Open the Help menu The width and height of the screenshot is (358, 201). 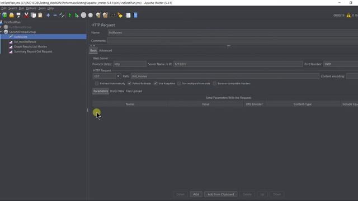pyautogui.click(x=50, y=8)
